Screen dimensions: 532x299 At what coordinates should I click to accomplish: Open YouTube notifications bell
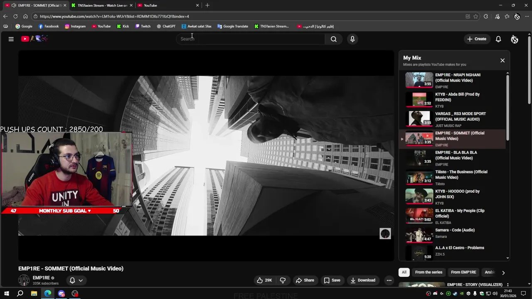[498, 39]
